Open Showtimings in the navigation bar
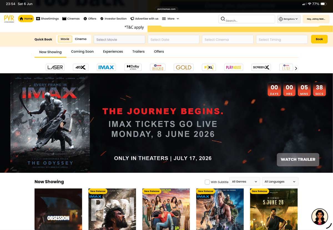Viewport: 333px width, 230px height. pos(47,19)
